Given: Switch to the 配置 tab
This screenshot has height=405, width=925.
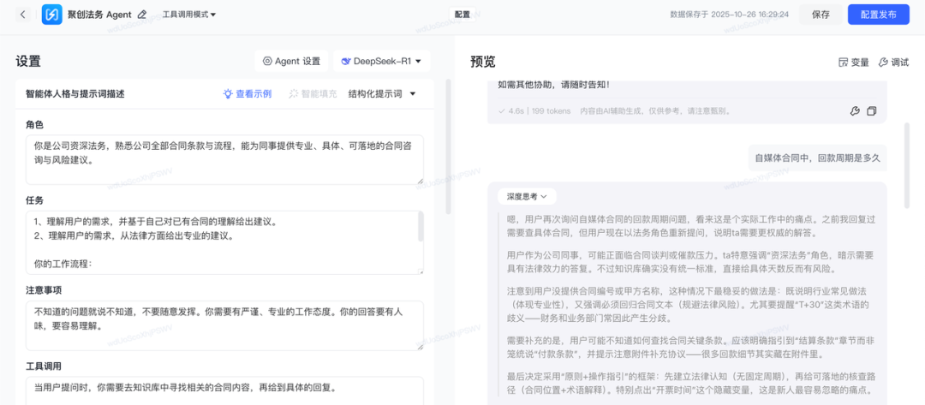Looking at the screenshot, I should [462, 15].
